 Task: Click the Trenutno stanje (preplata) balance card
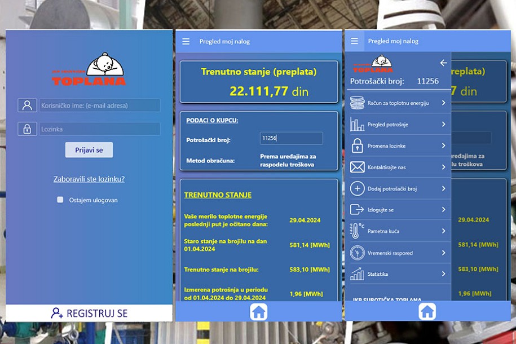click(259, 82)
